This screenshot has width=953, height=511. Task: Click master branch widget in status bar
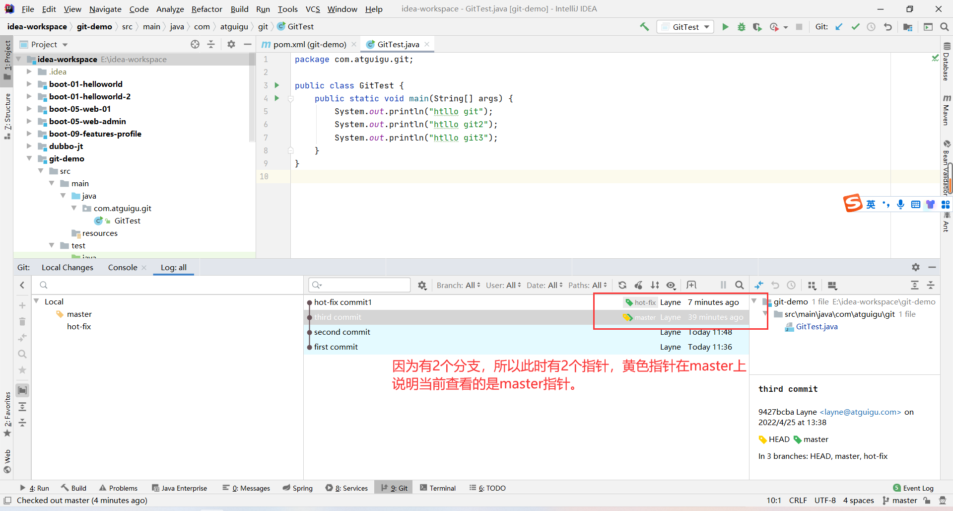click(x=900, y=501)
